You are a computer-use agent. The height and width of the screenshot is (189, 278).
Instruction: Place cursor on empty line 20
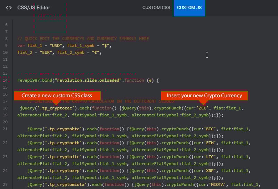(145, 122)
